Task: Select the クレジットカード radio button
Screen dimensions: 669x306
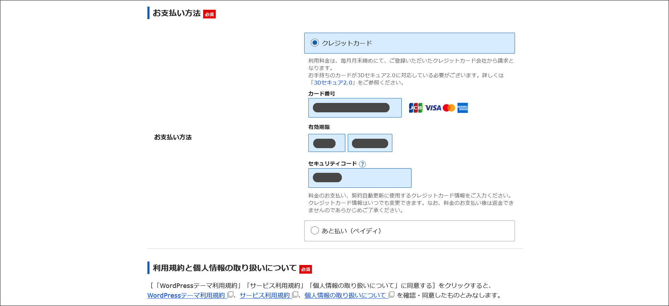Action: 315,43
